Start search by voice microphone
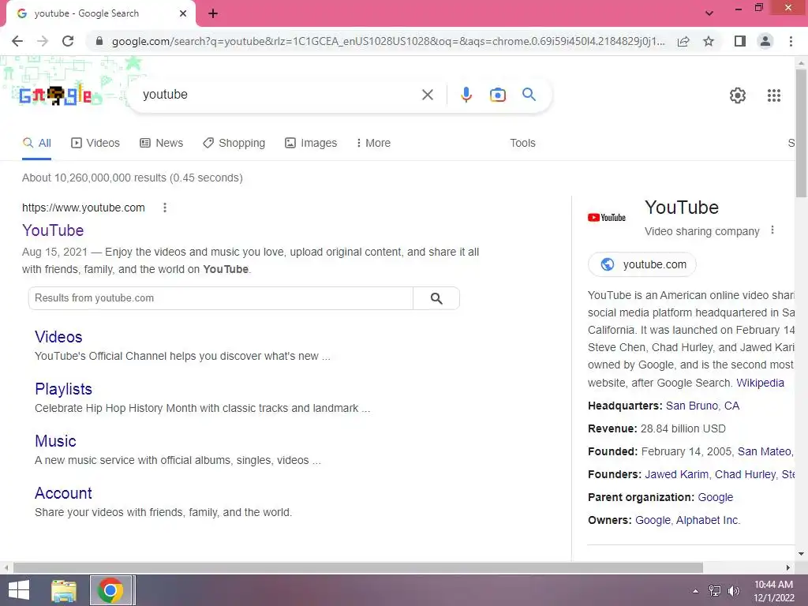Image resolution: width=808 pixels, height=606 pixels. (466, 95)
